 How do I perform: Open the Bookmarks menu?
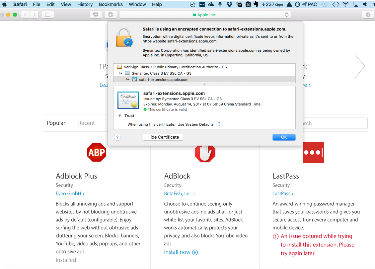tap(111, 4)
